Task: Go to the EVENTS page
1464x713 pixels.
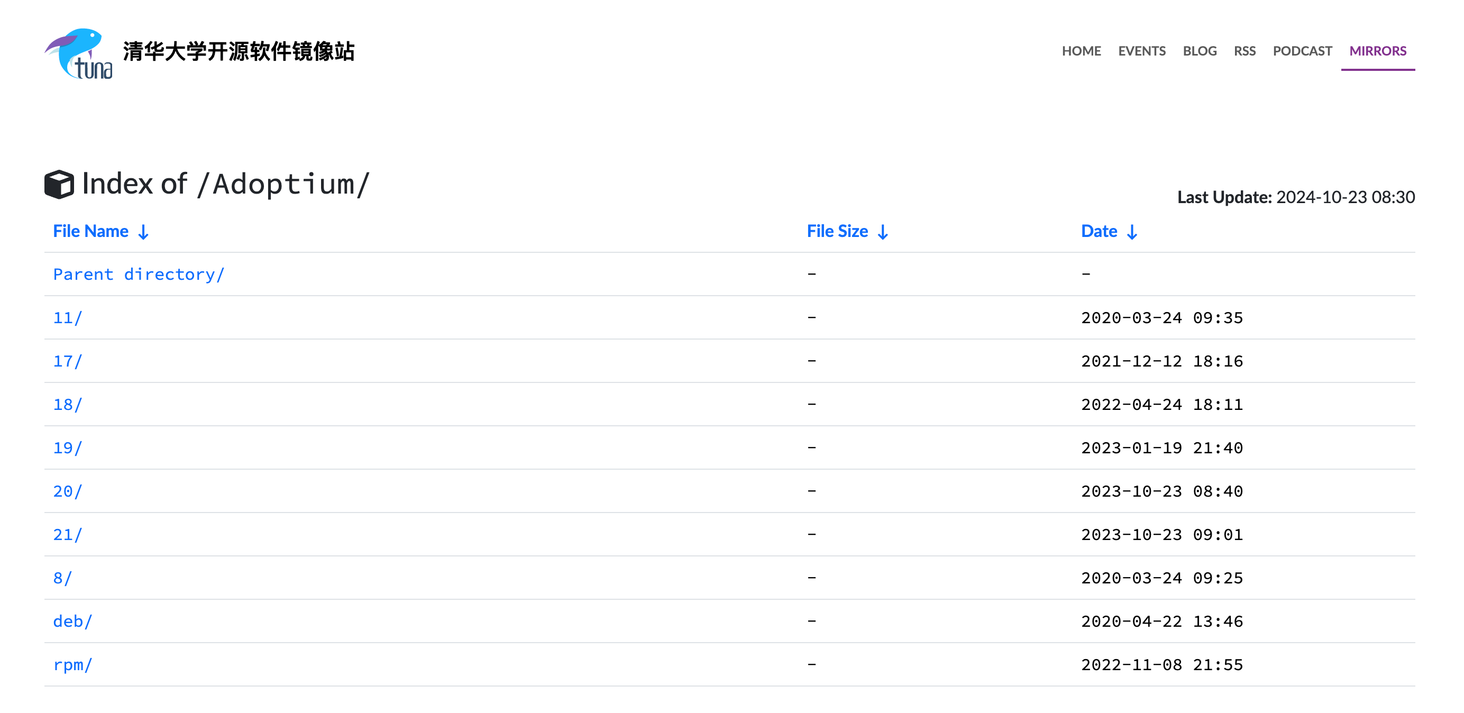Action: (1141, 51)
